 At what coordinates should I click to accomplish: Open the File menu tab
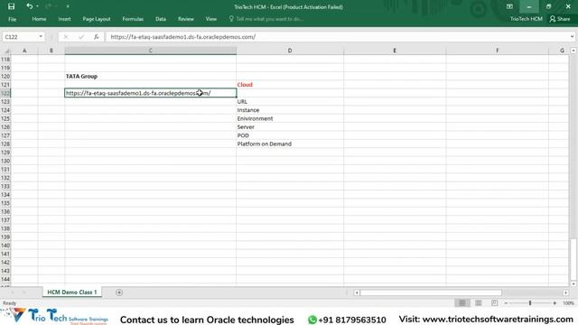point(12,19)
